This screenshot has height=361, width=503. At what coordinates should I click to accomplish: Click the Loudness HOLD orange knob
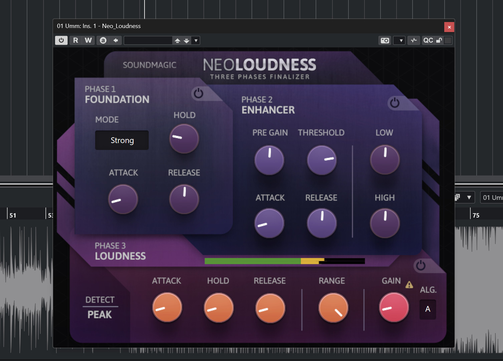(219, 308)
